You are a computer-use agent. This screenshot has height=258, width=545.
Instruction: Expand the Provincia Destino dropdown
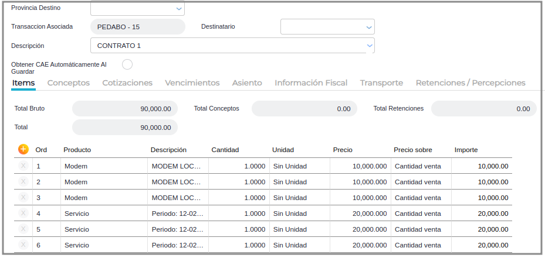[x=179, y=9]
